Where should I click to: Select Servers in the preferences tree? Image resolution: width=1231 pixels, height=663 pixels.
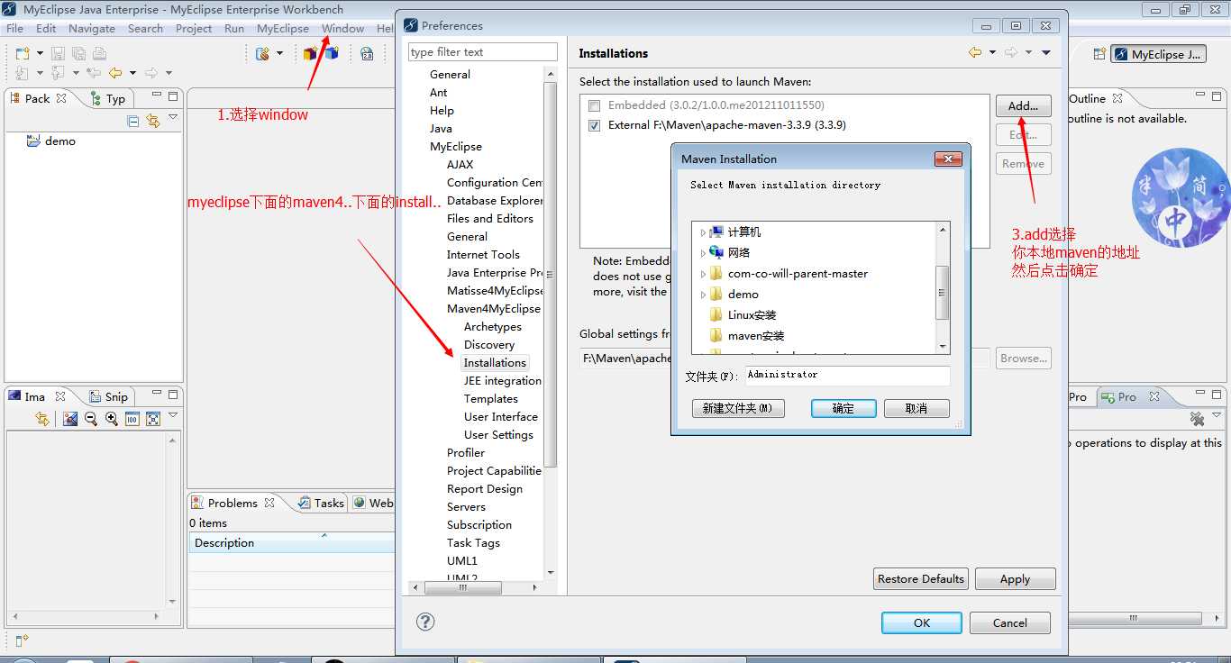point(466,506)
